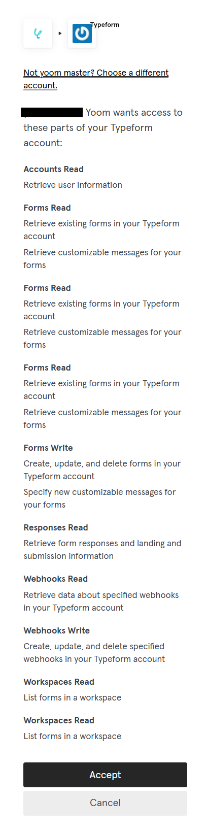Click "Create, update, and delete specified webhooks"
This screenshot has width=207, height=835.
(x=94, y=652)
